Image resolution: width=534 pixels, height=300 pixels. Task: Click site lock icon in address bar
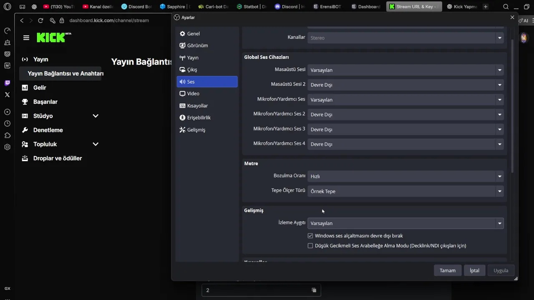62,20
